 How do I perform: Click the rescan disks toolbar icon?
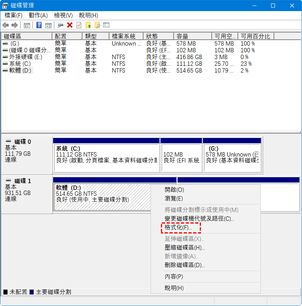click(x=60, y=25)
